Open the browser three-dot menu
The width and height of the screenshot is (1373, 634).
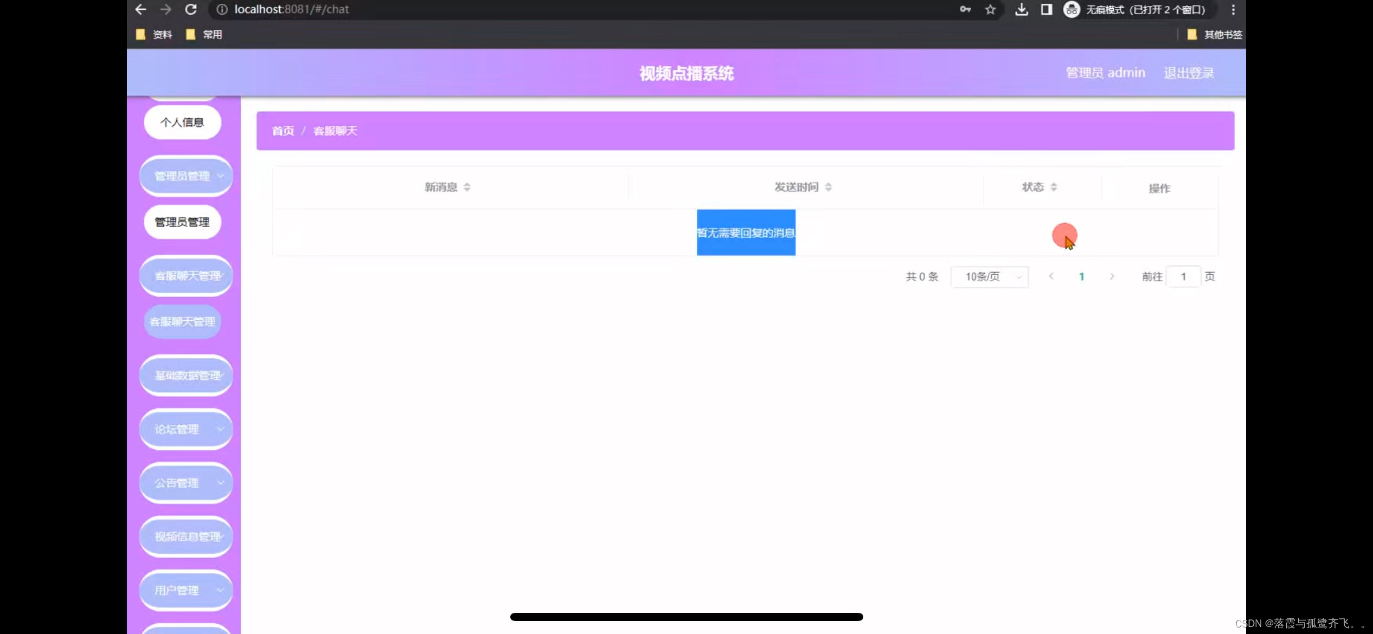pyautogui.click(x=1233, y=9)
